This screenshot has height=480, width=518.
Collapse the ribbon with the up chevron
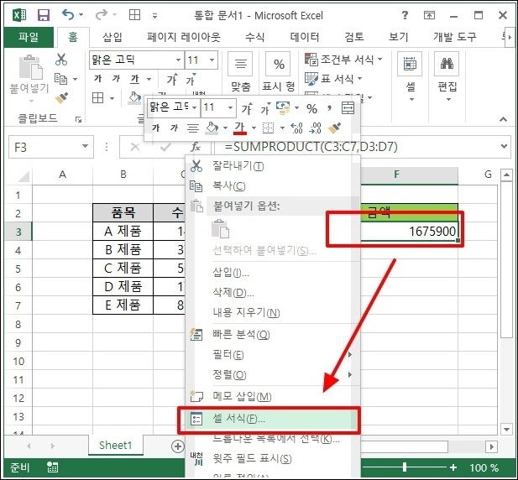tap(503, 119)
